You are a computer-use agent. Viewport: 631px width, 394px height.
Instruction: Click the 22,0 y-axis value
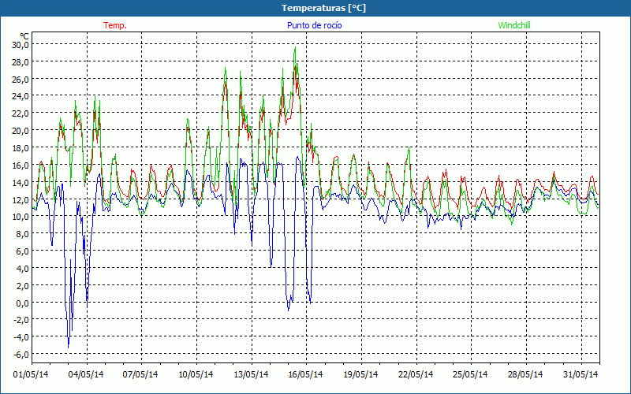(x=21, y=113)
